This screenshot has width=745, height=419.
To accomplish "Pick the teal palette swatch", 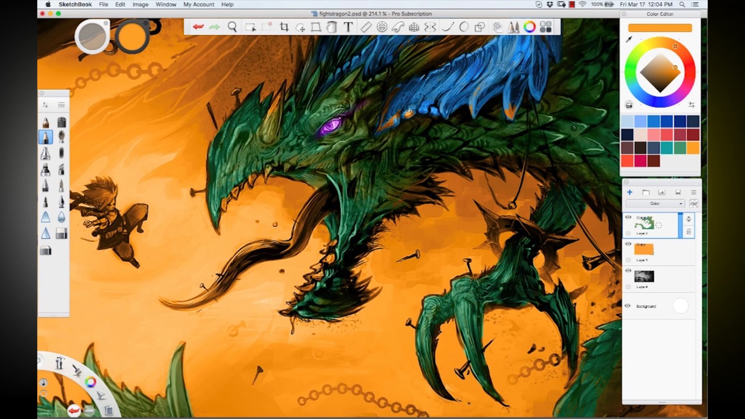I will 666,148.
